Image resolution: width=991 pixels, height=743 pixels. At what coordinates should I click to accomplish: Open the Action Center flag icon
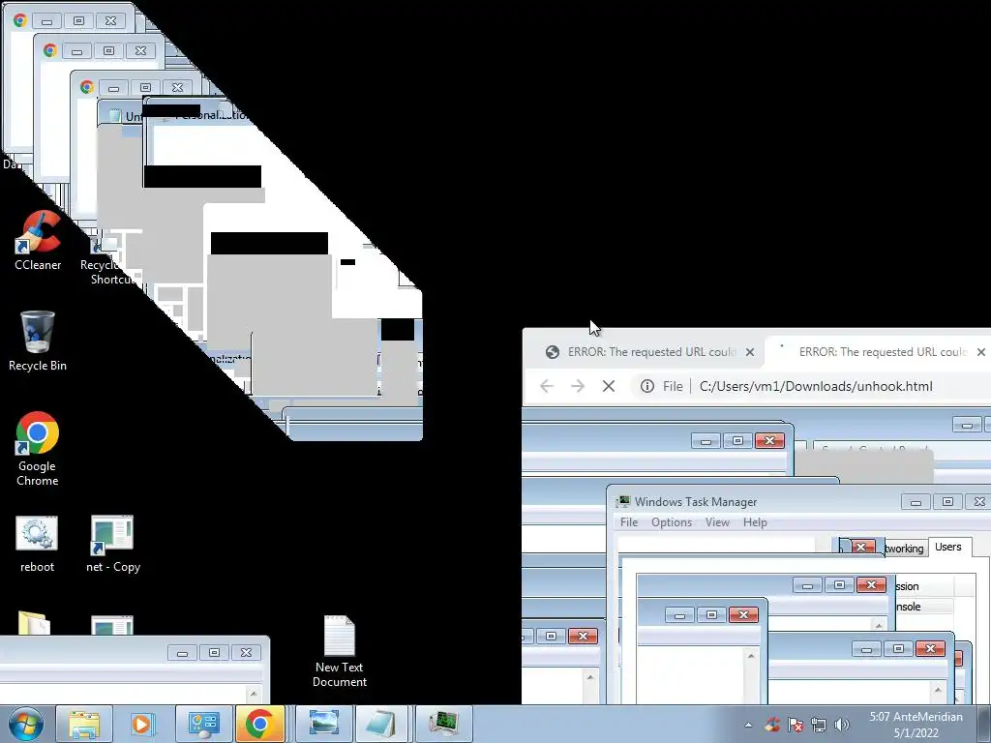796,725
